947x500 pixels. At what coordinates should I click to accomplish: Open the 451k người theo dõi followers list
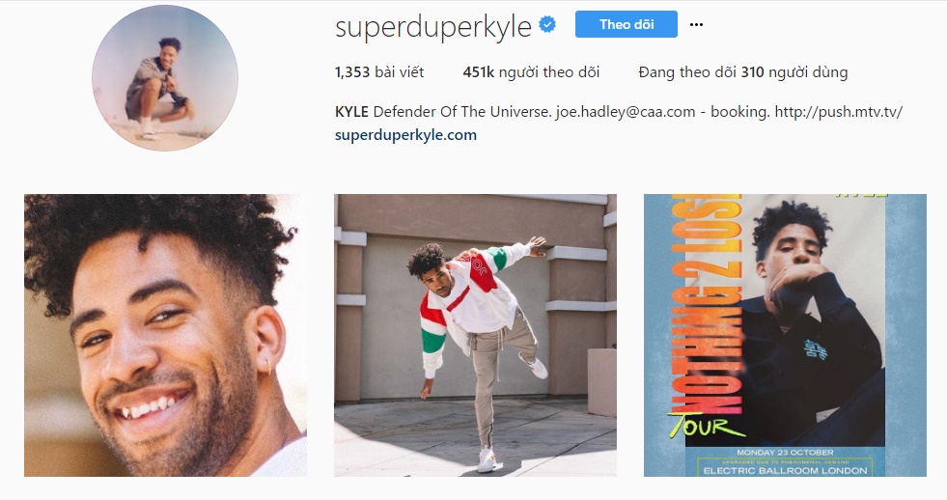click(x=531, y=72)
